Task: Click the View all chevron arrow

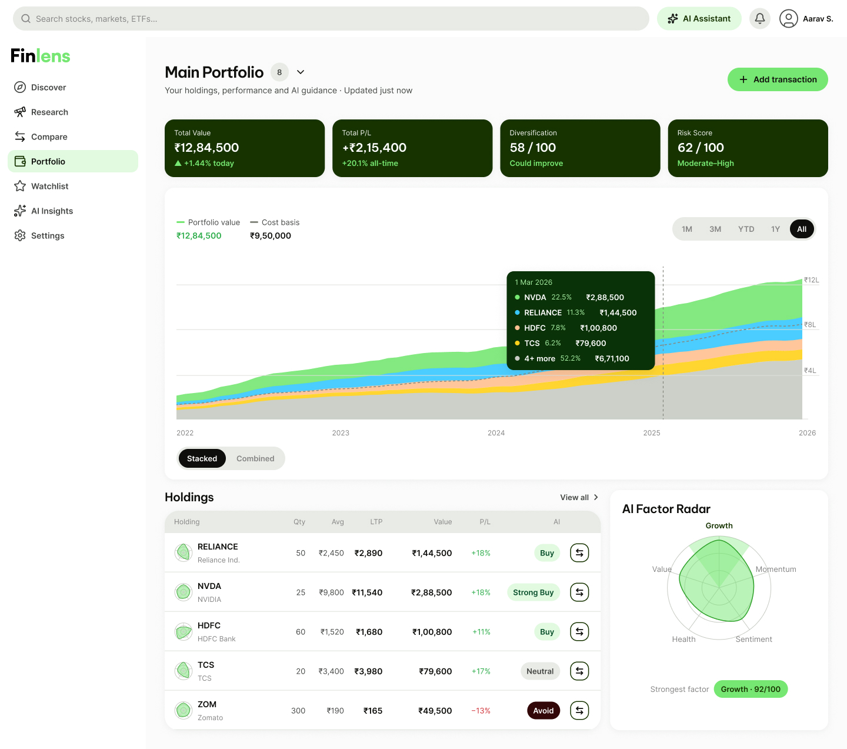Action: 596,497
